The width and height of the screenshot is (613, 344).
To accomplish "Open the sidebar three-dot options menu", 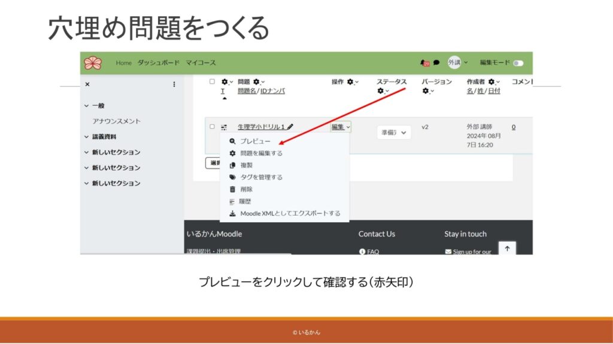I will tap(174, 85).
